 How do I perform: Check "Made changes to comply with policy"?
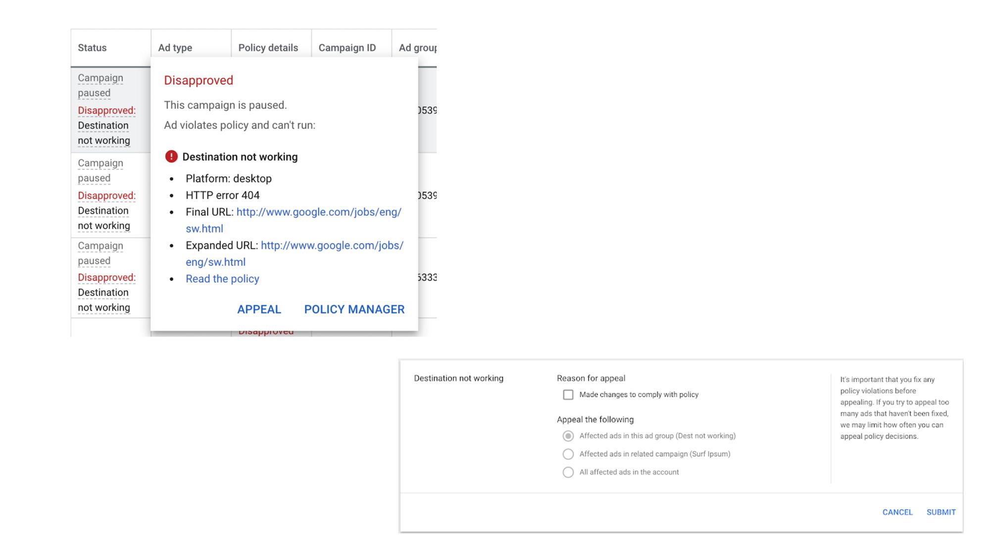[568, 395]
